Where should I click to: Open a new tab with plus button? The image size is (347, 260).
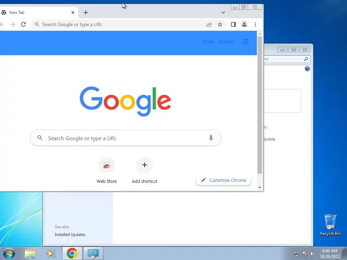click(x=86, y=13)
